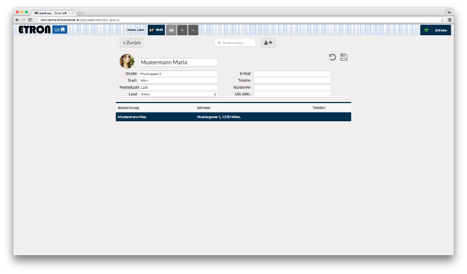Bookmark page with the star icon
The width and height of the screenshot is (467, 274).
pyautogui.click(x=442, y=20)
